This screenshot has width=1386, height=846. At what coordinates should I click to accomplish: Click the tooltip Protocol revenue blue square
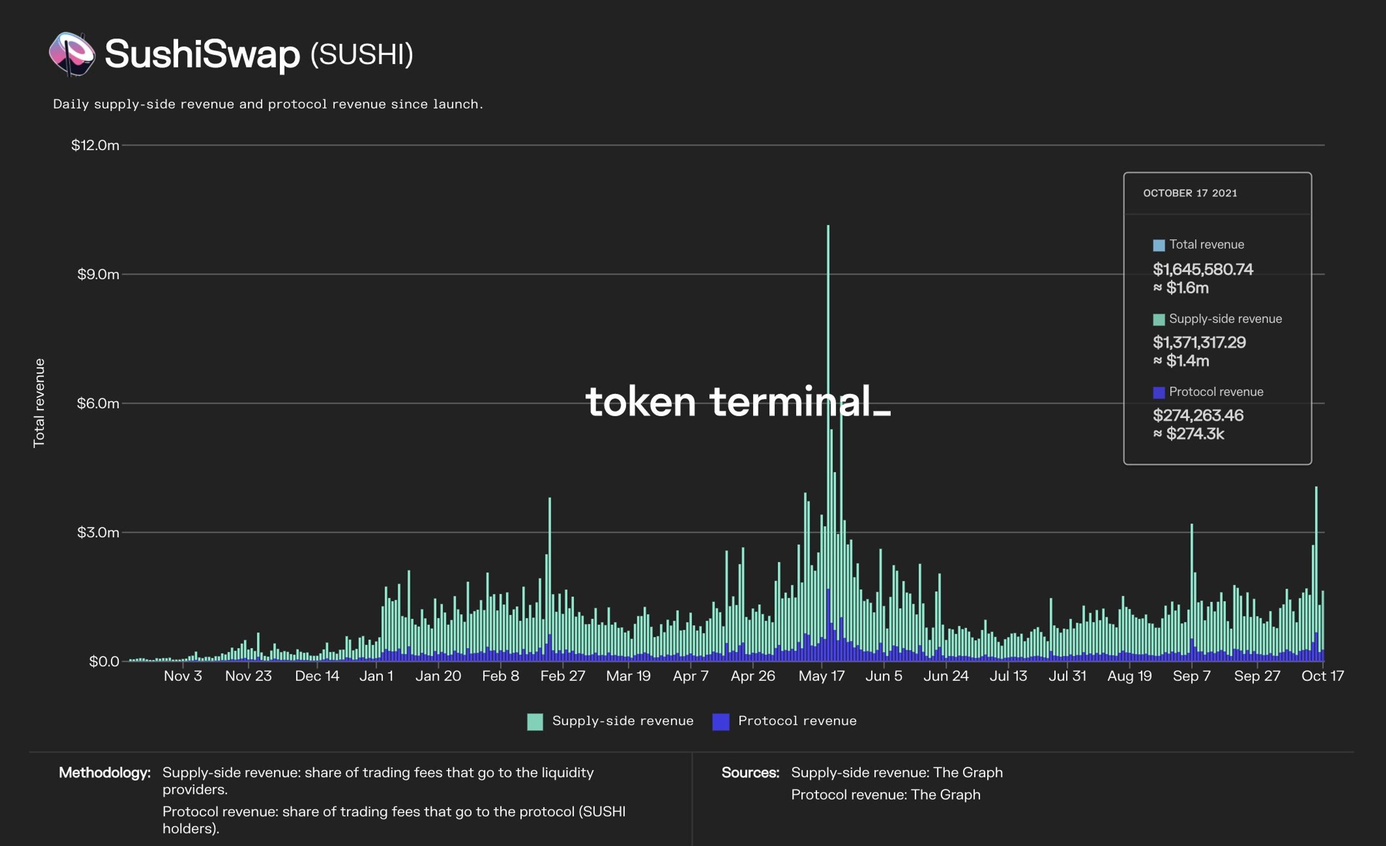click(1159, 393)
